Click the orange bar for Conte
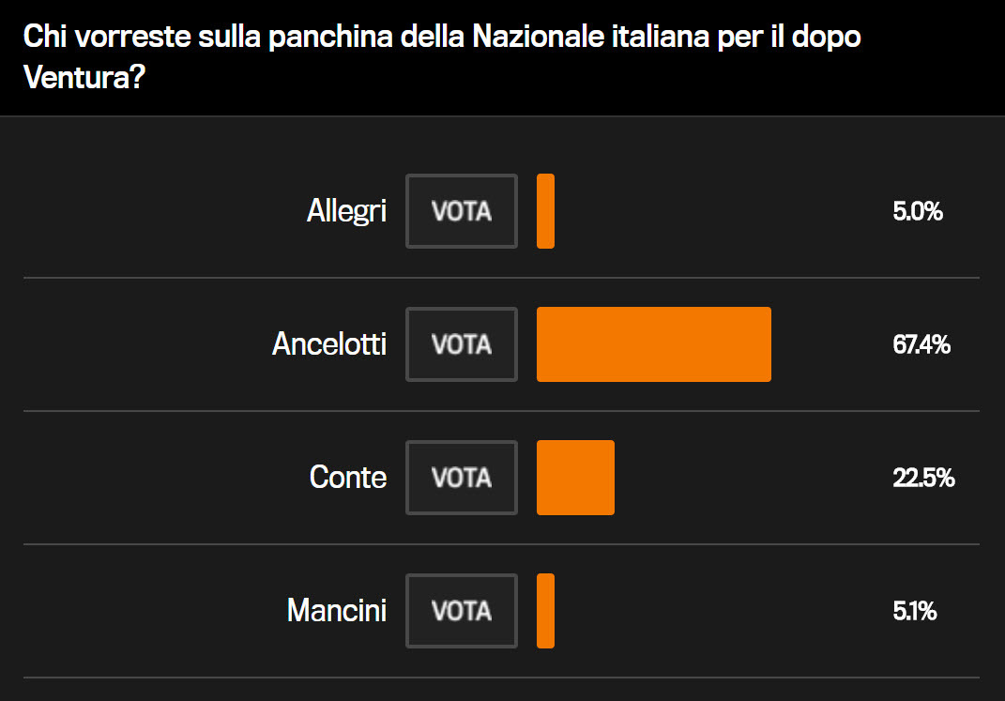 coord(575,478)
